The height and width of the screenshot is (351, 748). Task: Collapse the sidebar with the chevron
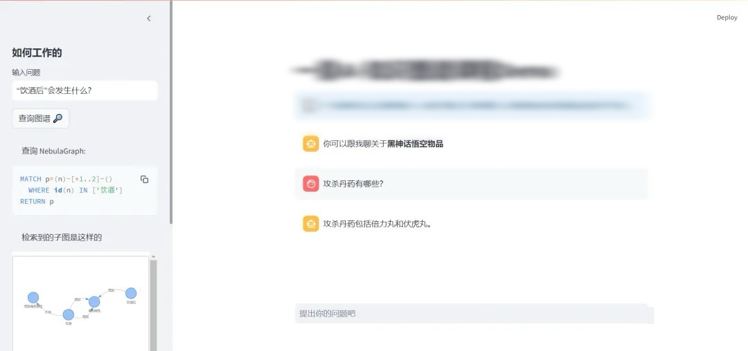pos(149,19)
